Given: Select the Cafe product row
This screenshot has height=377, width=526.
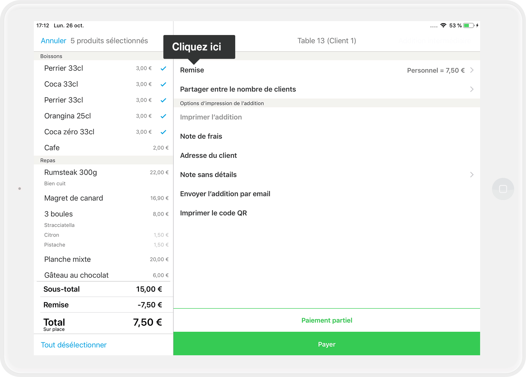Looking at the screenshot, I should (104, 148).
